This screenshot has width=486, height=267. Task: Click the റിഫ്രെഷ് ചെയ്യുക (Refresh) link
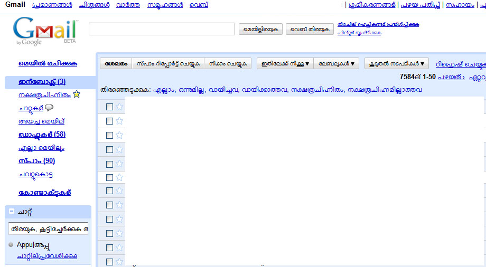[461, 64]
